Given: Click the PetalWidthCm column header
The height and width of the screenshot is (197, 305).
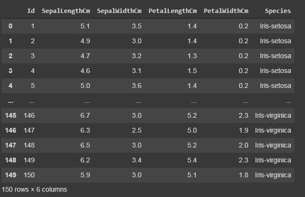Looking at the screenshot, I should click(226, 11).
